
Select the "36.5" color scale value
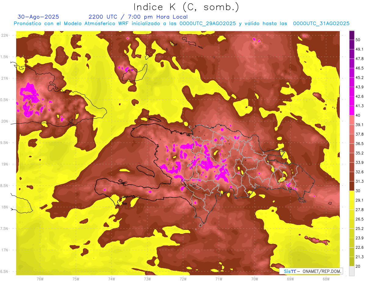360,143
